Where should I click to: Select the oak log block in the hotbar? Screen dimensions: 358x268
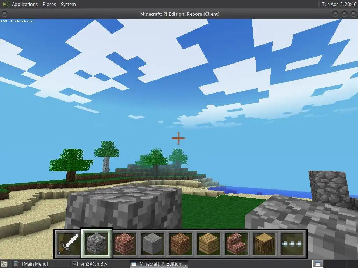click(264, 244)
